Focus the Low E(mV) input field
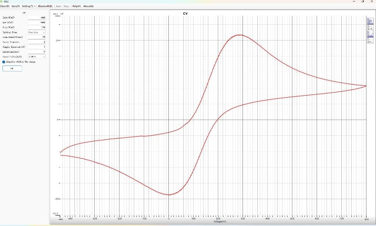 pyautogui.click(x=36, y=22)
